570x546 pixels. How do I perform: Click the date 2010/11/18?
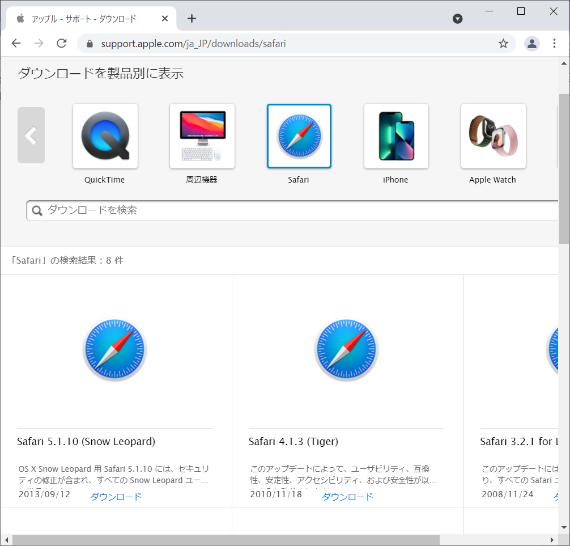click(x=276, y=494)
